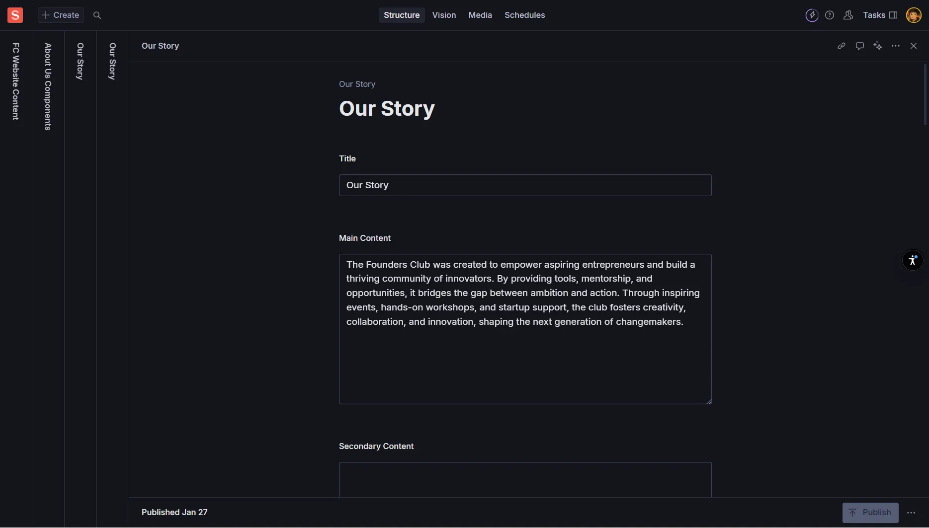
Task: Switch to the Vision tab
Action: pyautogui.click(x=444, y=15)
